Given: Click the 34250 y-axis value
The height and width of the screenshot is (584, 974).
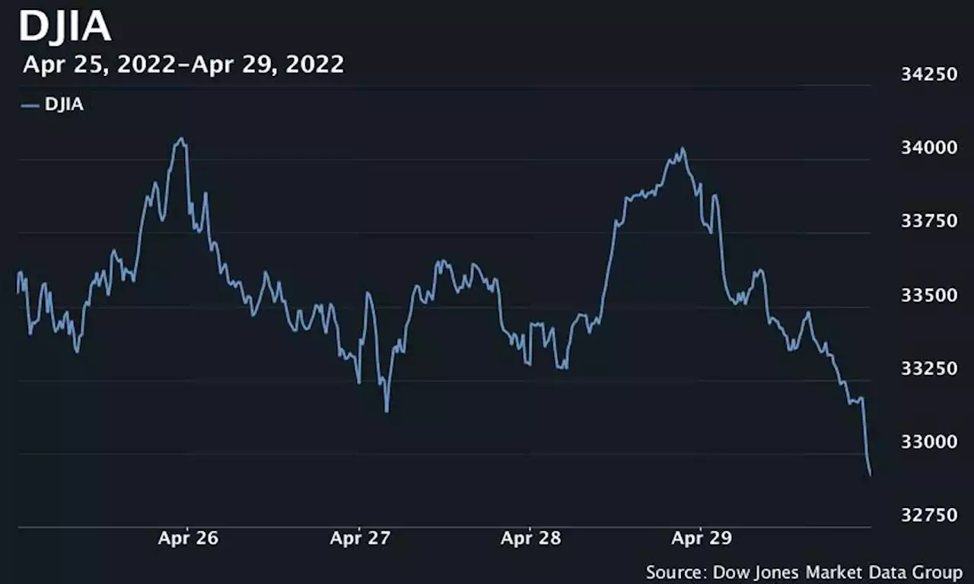Looking at the screenshot, I should (928, 75).
